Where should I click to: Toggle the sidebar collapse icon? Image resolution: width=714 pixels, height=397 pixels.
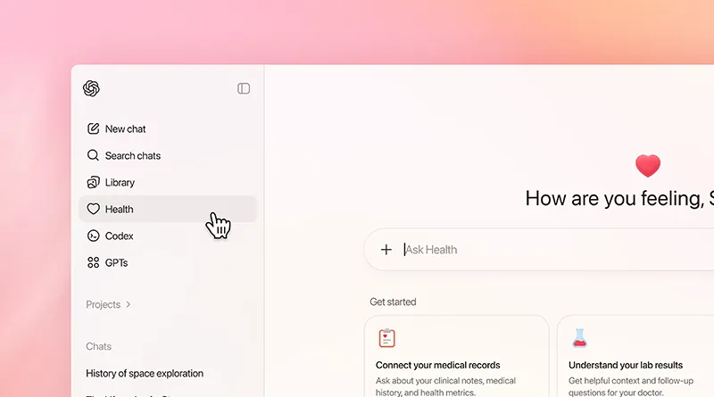click(244, 88)
